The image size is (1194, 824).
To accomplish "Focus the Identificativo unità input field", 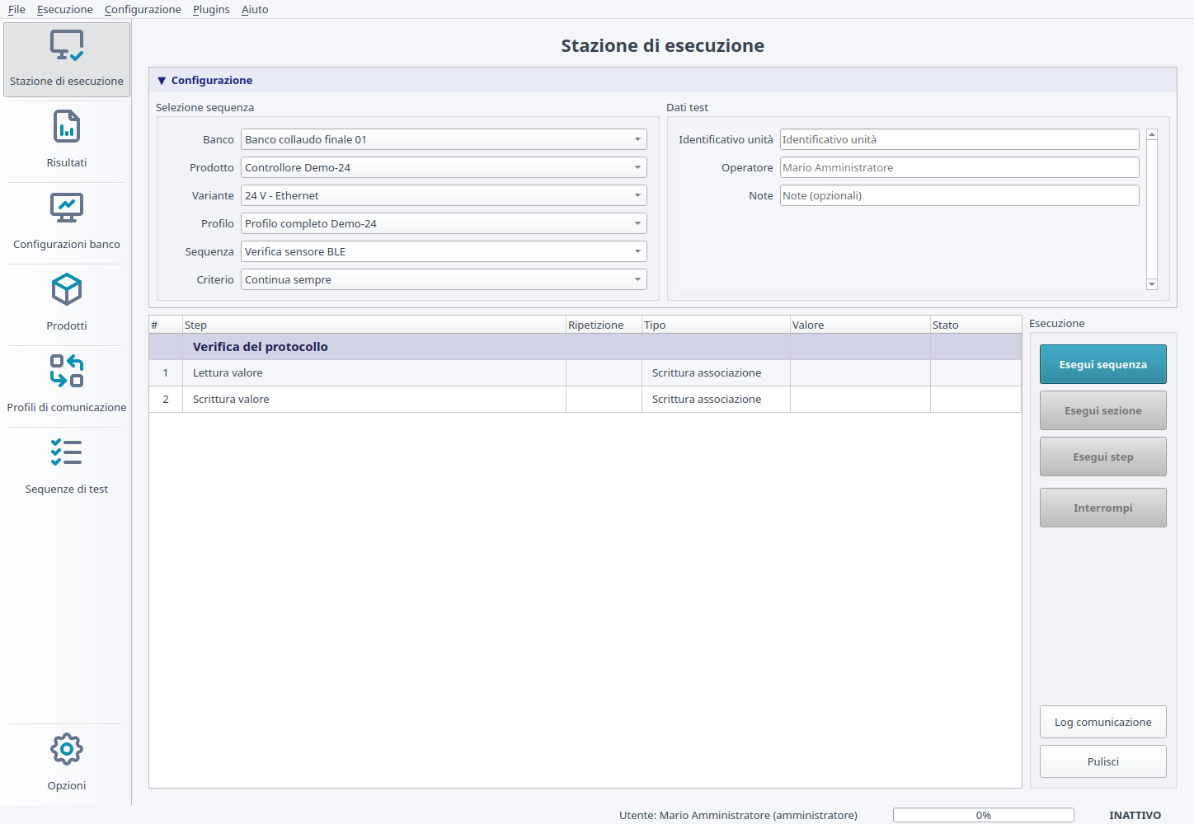I will tap(960, 139).
